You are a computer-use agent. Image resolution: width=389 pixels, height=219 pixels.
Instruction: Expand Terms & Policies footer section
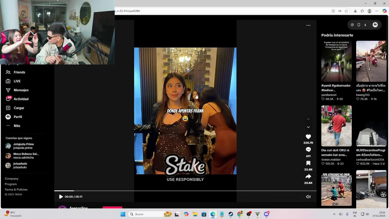click(16, 189)
